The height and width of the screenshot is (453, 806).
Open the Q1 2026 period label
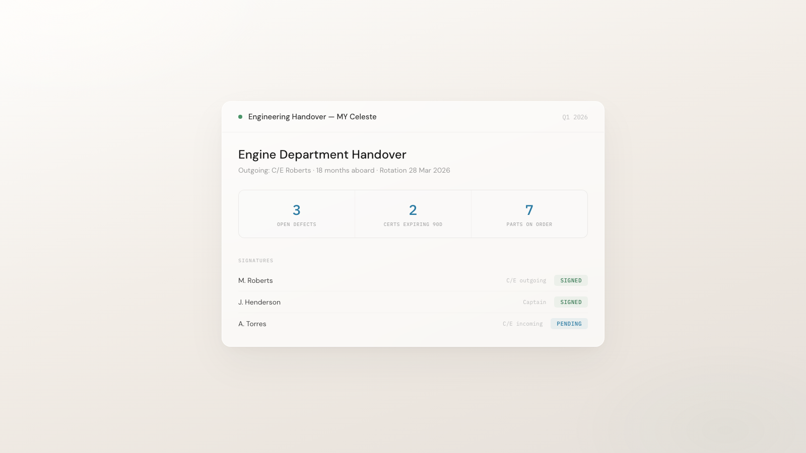575,117
